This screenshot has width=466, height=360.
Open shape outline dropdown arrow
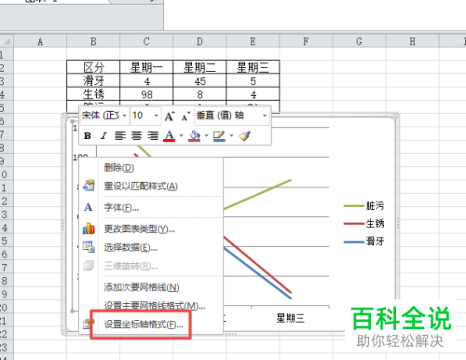click(231, 135)
